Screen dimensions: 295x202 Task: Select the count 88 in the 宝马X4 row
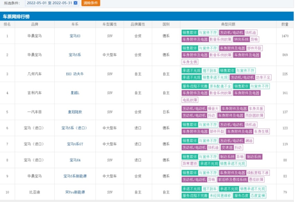click(x=285, y=160)
